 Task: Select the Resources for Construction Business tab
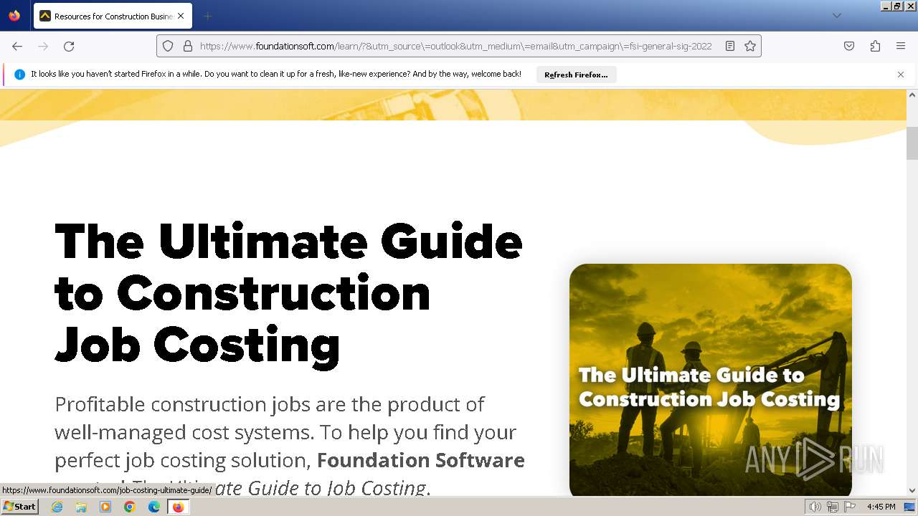[x=113, y=16]
